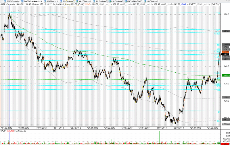Click the 26.06.2013 date axis label

point(179,128)
